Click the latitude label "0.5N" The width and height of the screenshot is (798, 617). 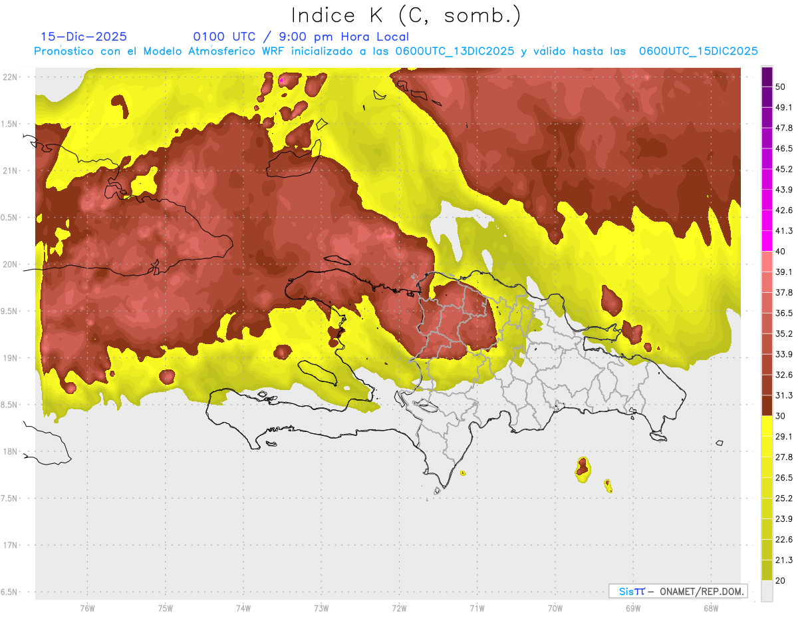tap(9, 218)
